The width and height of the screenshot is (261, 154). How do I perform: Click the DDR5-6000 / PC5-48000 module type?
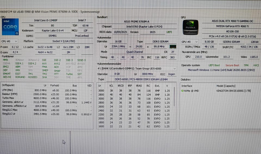coord(141,79)
